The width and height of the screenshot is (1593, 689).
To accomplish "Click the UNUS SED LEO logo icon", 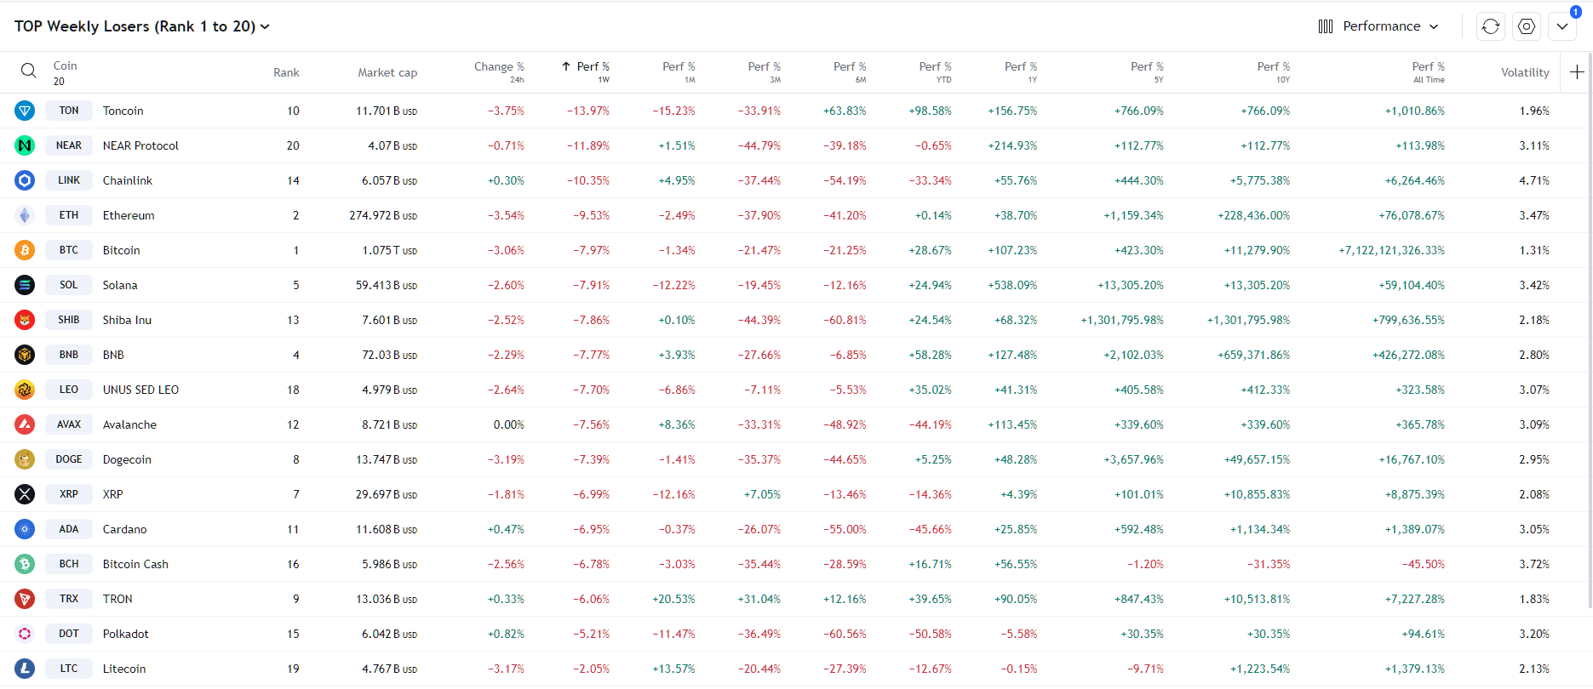I will point(25,390).
